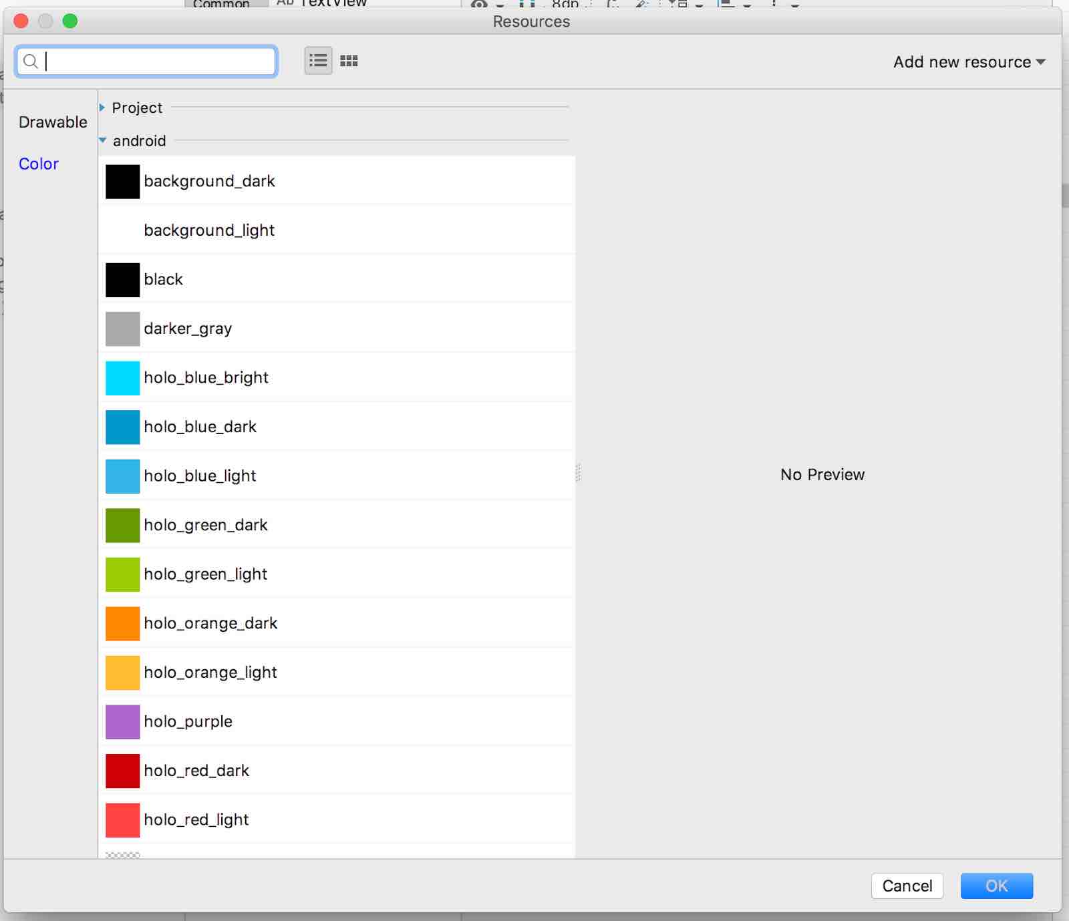Switch to the Drawable tab
1069x921 pixels.
(x=53, y=122)
